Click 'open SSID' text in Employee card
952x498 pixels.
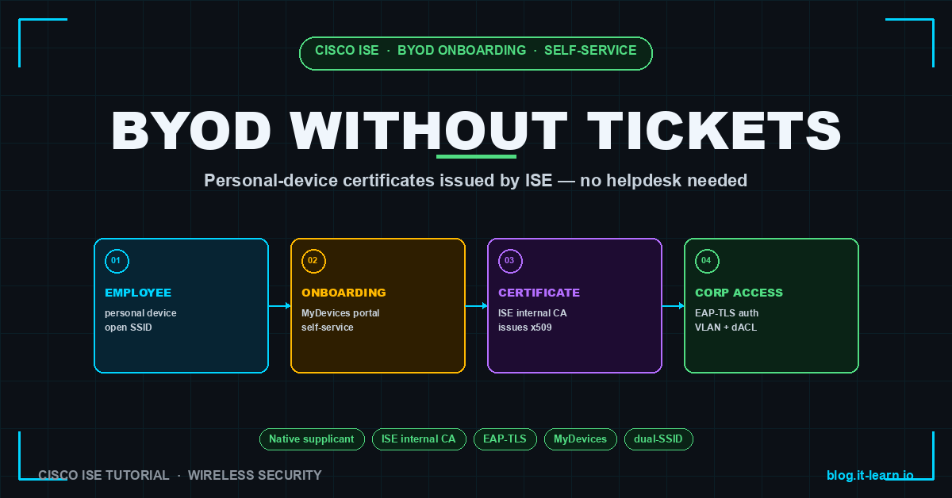(x=129, y=328)
